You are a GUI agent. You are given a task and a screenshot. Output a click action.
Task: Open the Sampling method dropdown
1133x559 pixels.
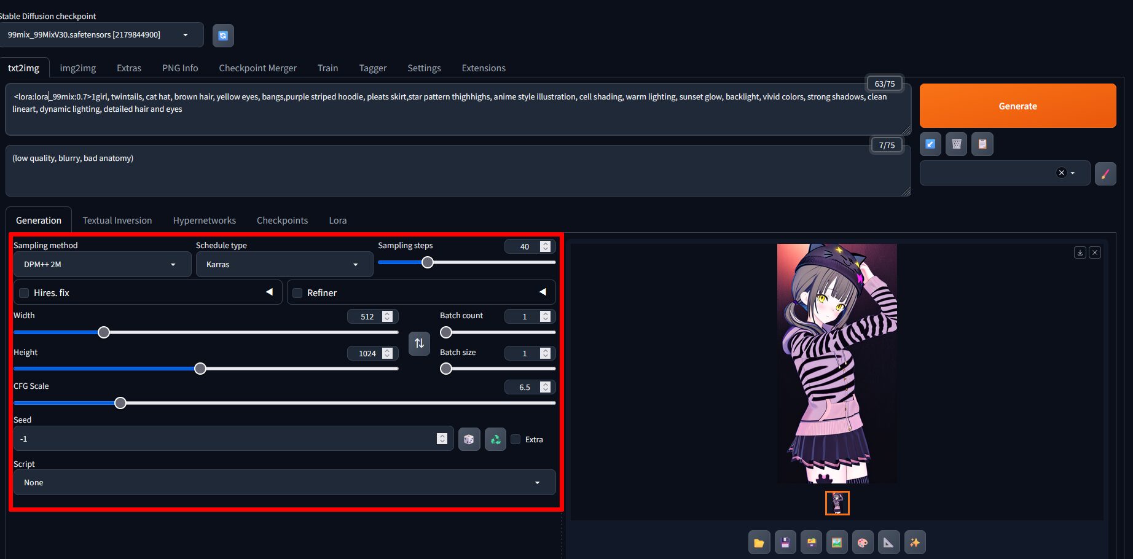(x=102, y=265)
